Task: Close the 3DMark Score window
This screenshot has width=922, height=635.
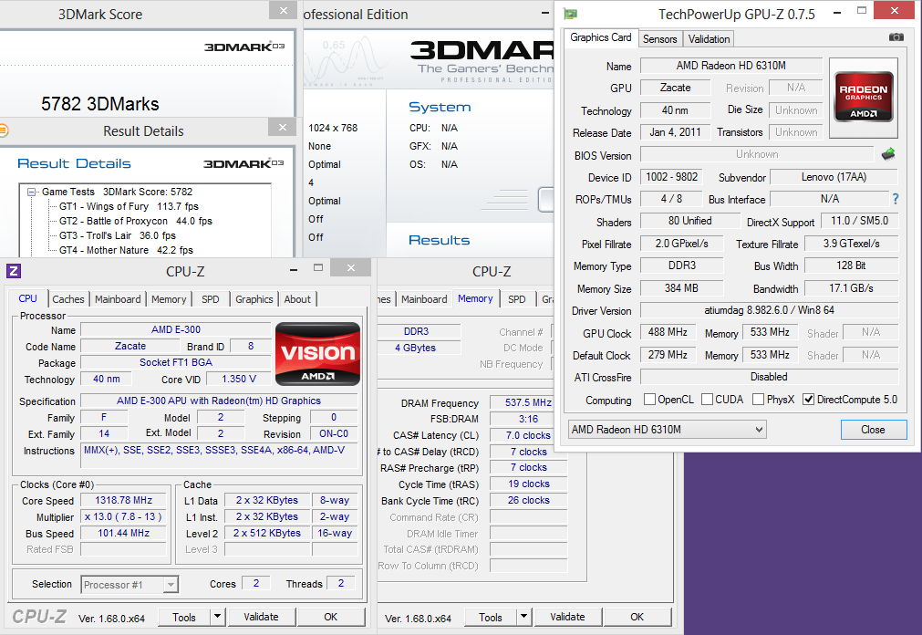Action: tap(283, 10)
